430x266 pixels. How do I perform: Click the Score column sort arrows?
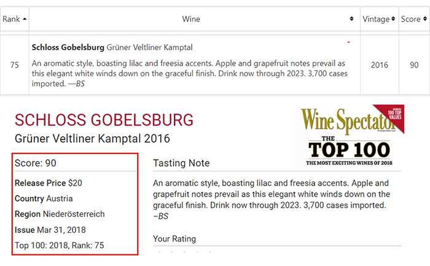click(x=425, y=18)
